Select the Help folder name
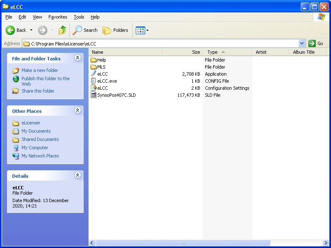The image size is (331, 248). (101, 60)
